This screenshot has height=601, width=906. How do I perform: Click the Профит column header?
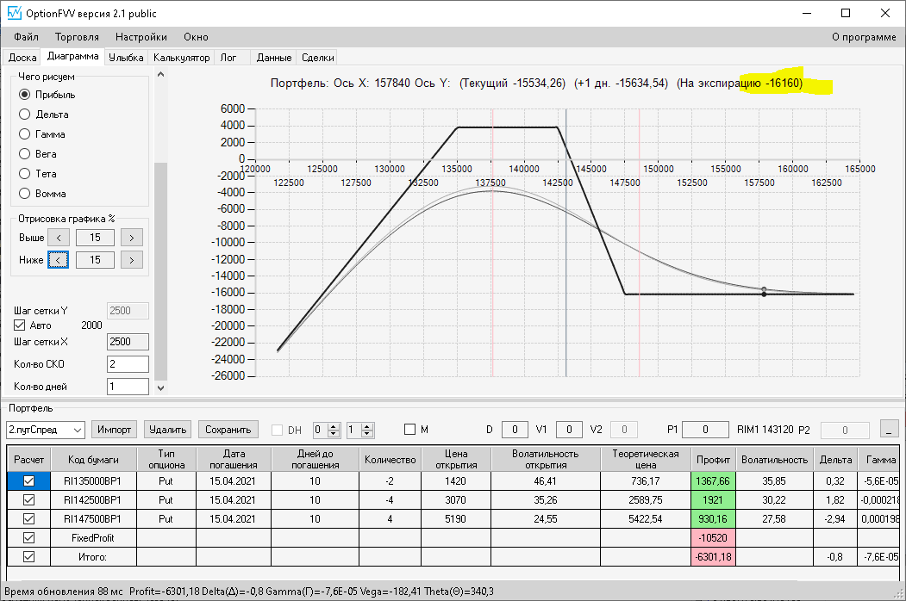(713, 460)
